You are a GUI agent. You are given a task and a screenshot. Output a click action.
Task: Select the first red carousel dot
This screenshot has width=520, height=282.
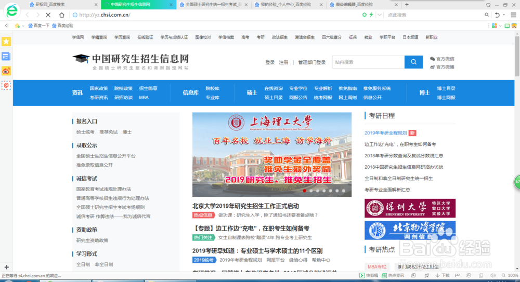pyautogui.click(x=304, y=191)
